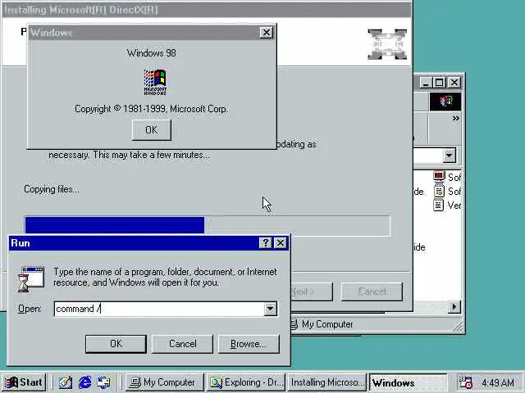This screenshot has height=393, width=525.
Task: Click the DirectX logo icon in installer
Action: (387, 44)
